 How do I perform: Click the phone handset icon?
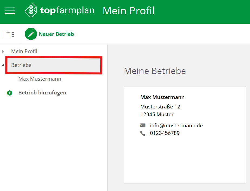(143, 133)
